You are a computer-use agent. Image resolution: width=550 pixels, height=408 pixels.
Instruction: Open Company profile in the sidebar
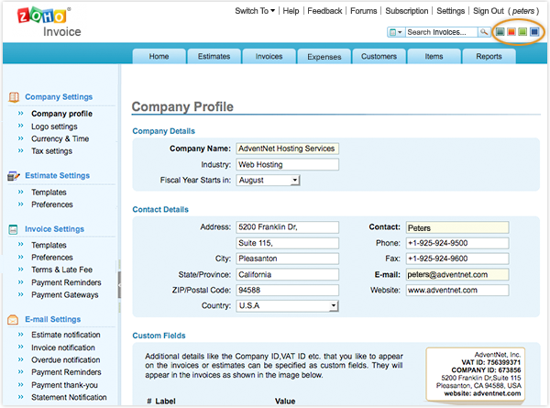click(x=61, y=114)
